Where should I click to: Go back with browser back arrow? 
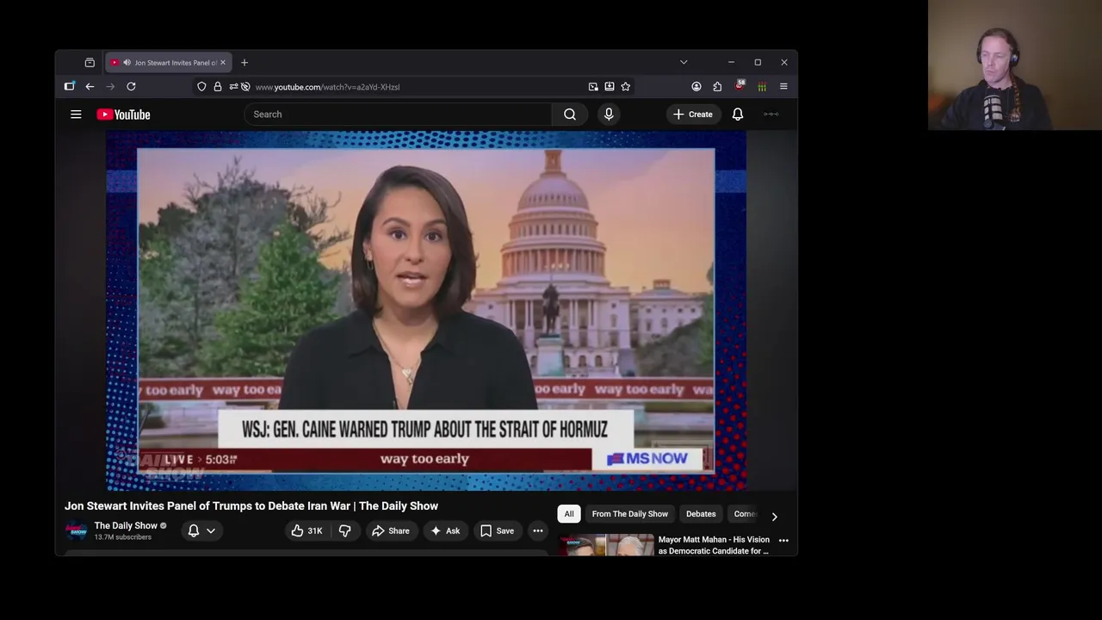[x=90, y=87]
